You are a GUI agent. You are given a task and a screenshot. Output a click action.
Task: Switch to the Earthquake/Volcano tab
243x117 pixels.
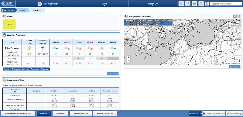(105, 114)
